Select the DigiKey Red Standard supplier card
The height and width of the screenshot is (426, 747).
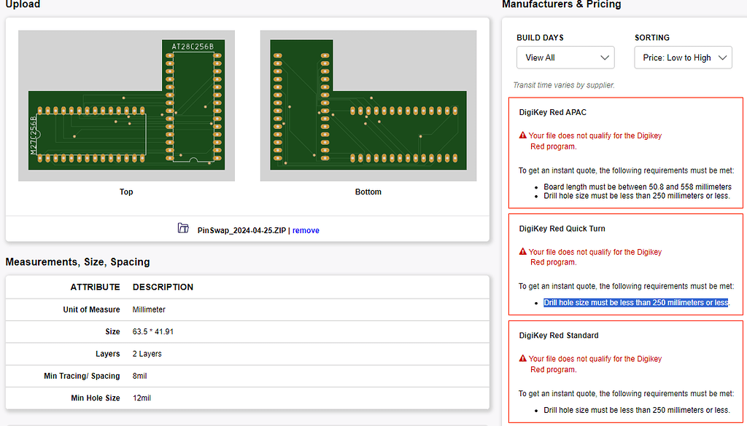tap(625, 375)
